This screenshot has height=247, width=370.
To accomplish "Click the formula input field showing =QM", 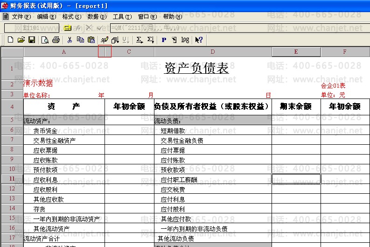I will 239,28.
